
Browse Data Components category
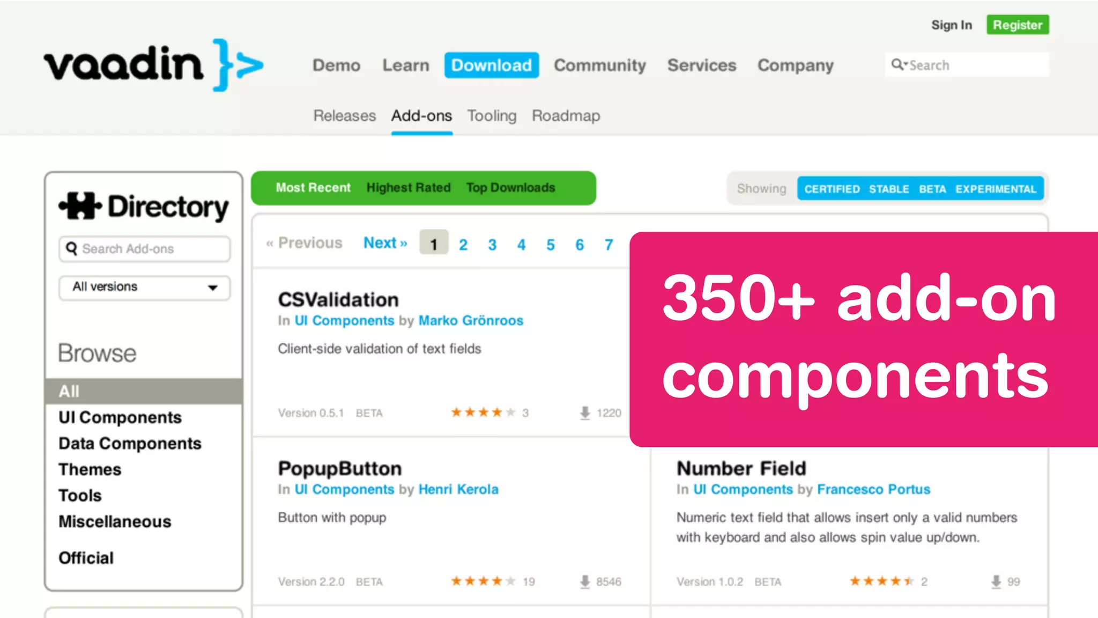(130, 444)
